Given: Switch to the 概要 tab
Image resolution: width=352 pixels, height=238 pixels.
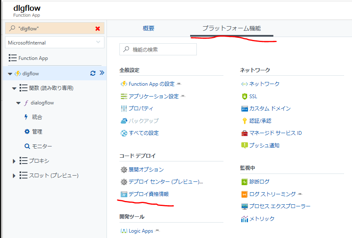Looking at the screenshot, I should click(x=149, y=28).
